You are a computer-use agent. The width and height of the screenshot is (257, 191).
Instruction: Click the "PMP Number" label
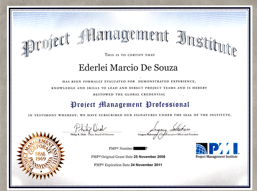click(x=120, y=149)
